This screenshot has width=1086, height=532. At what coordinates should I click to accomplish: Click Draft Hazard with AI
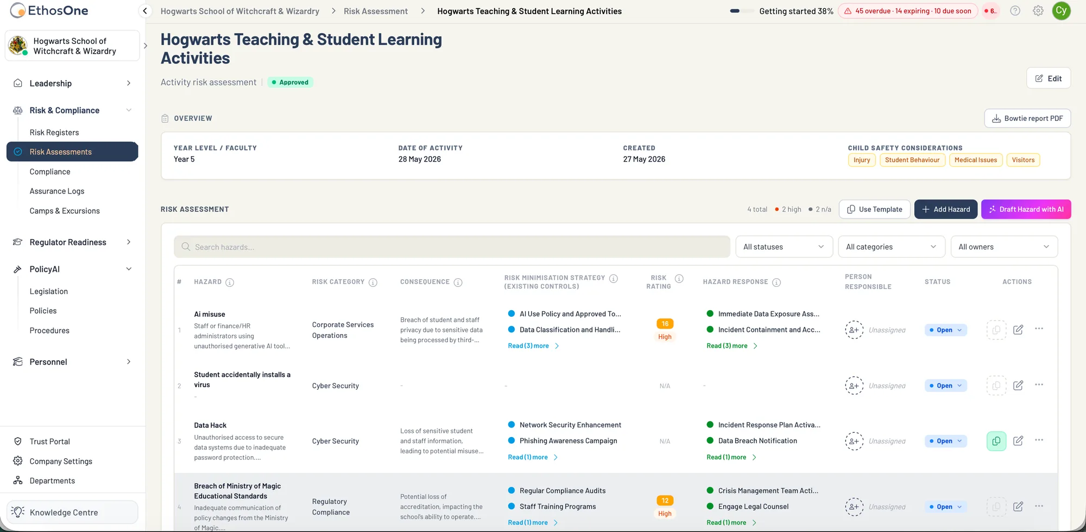[1026, 209]
